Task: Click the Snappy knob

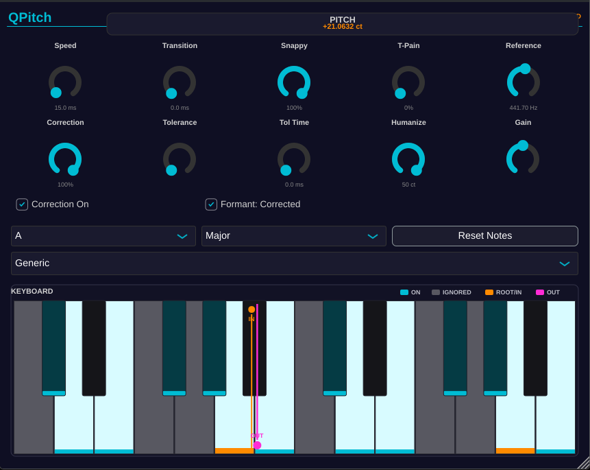Action: click(x=294, y=82)
